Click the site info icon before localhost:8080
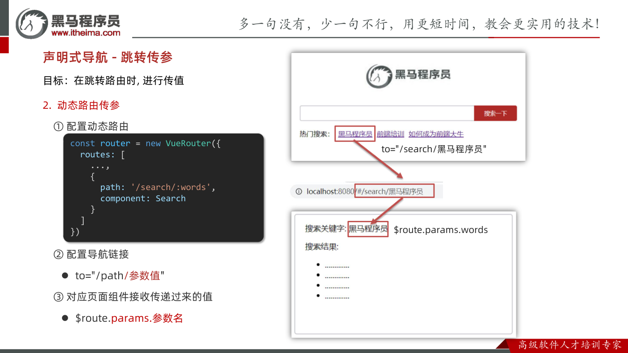This screenshot has width=628, height=353. 299,191
